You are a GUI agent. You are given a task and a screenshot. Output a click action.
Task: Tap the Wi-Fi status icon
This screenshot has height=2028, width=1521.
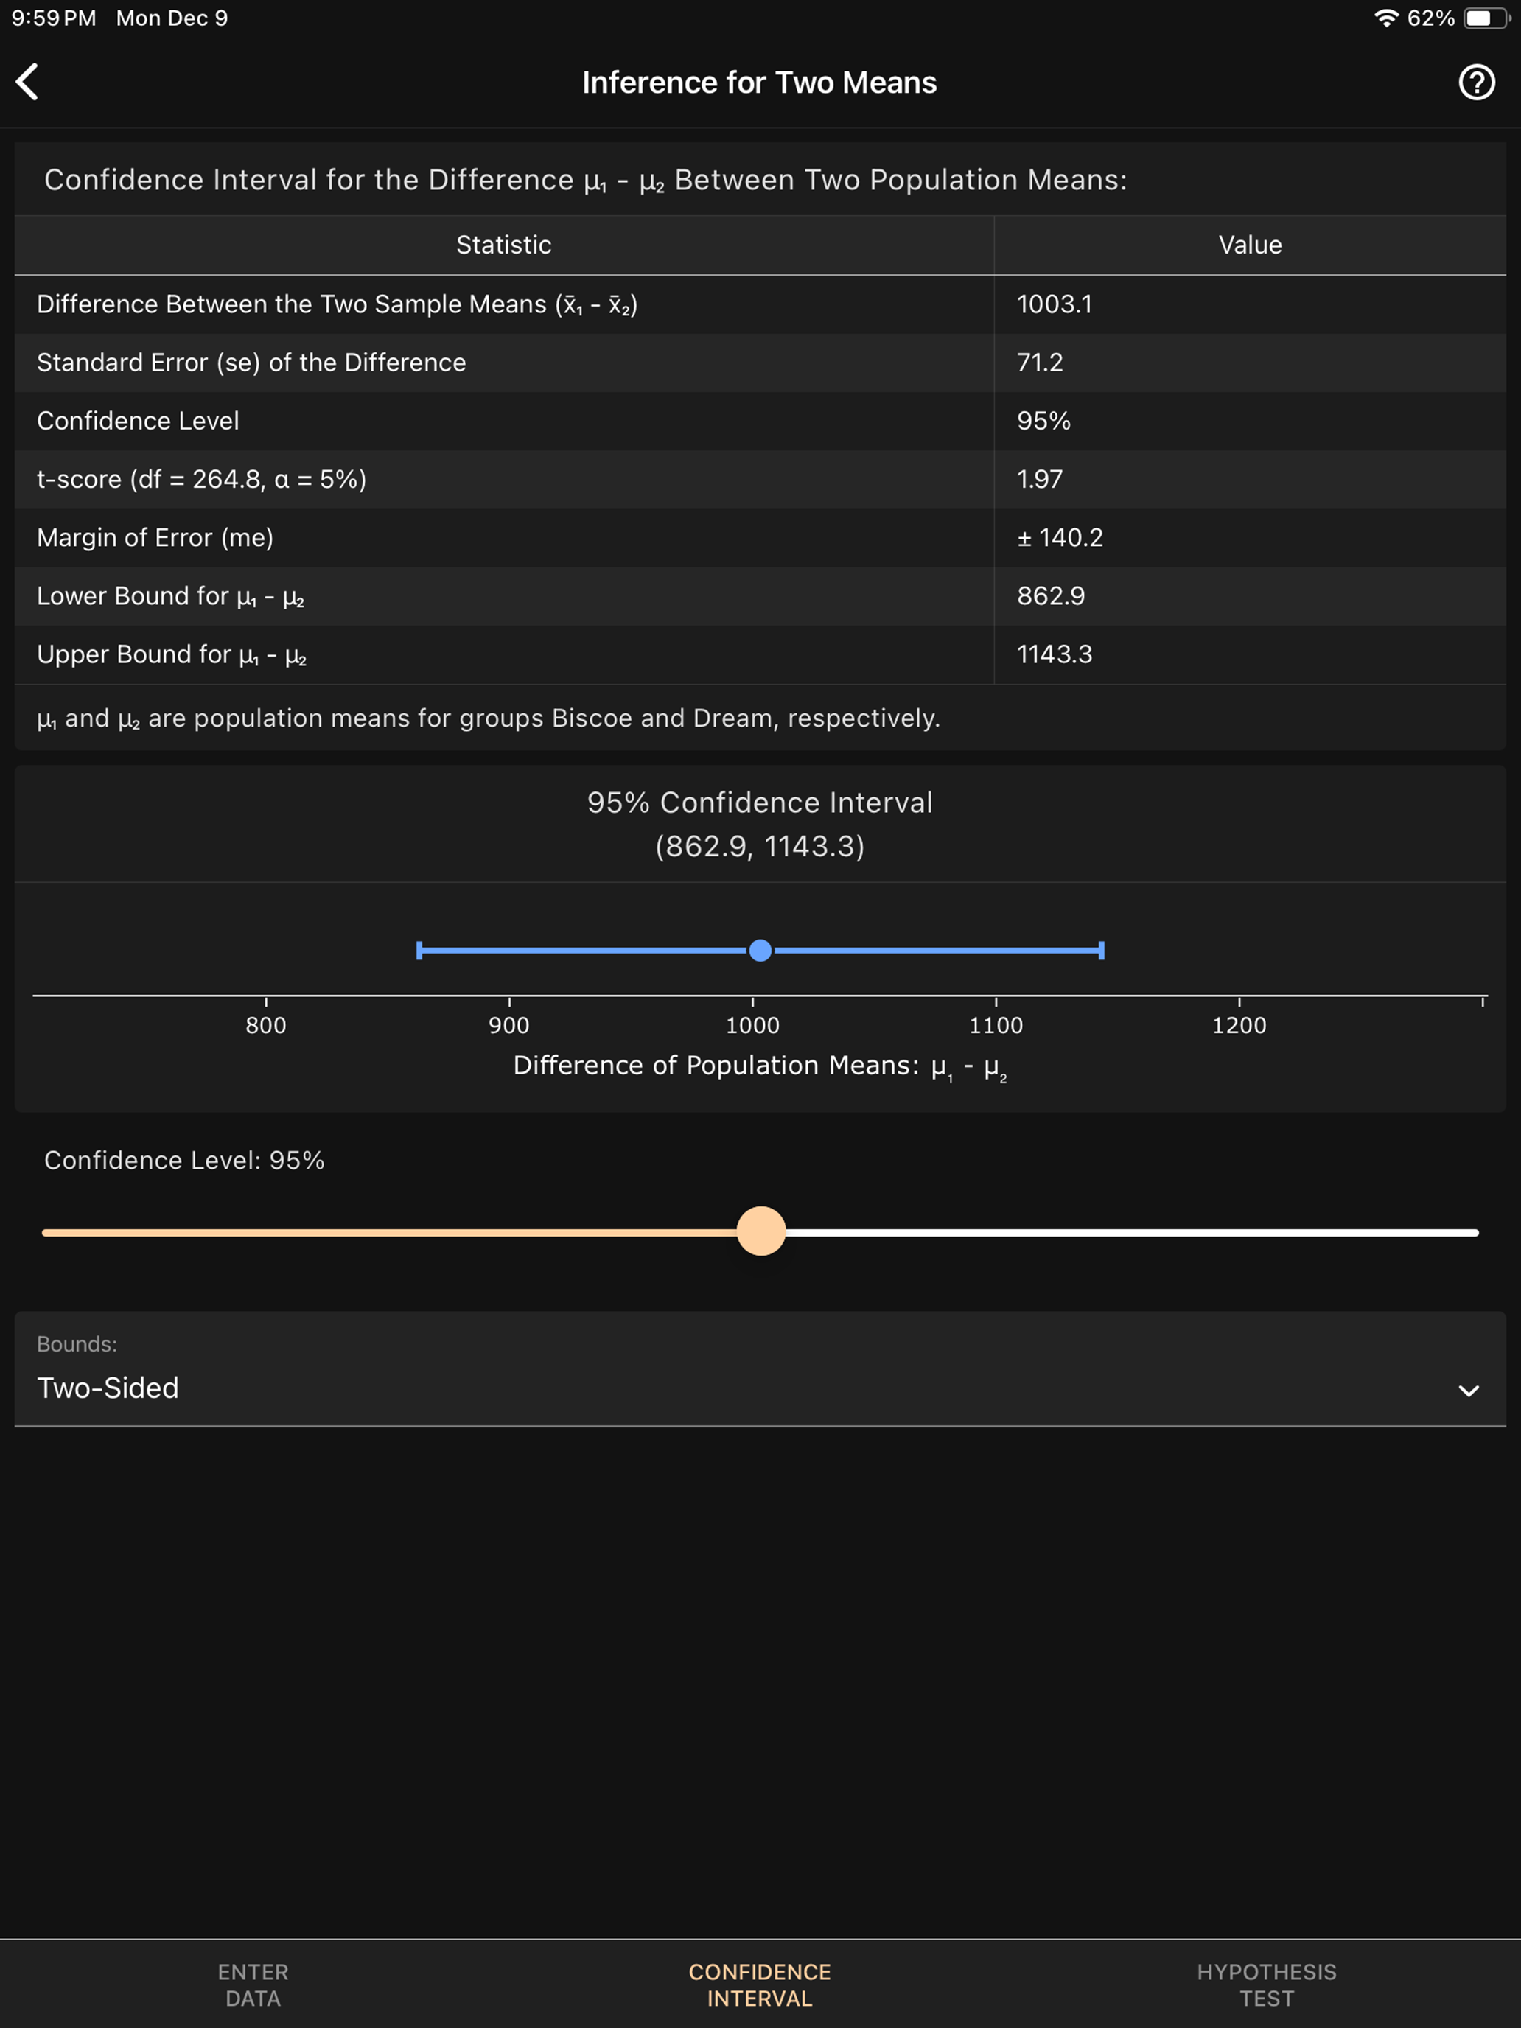coord(1386,18)
